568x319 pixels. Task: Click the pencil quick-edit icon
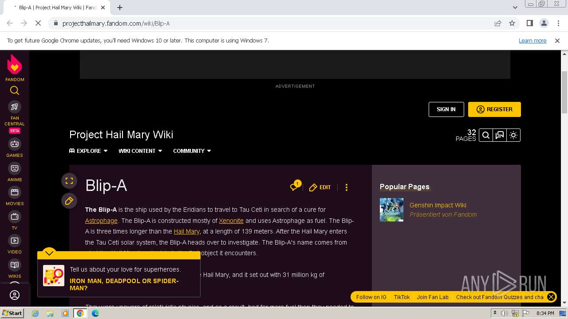69,201
